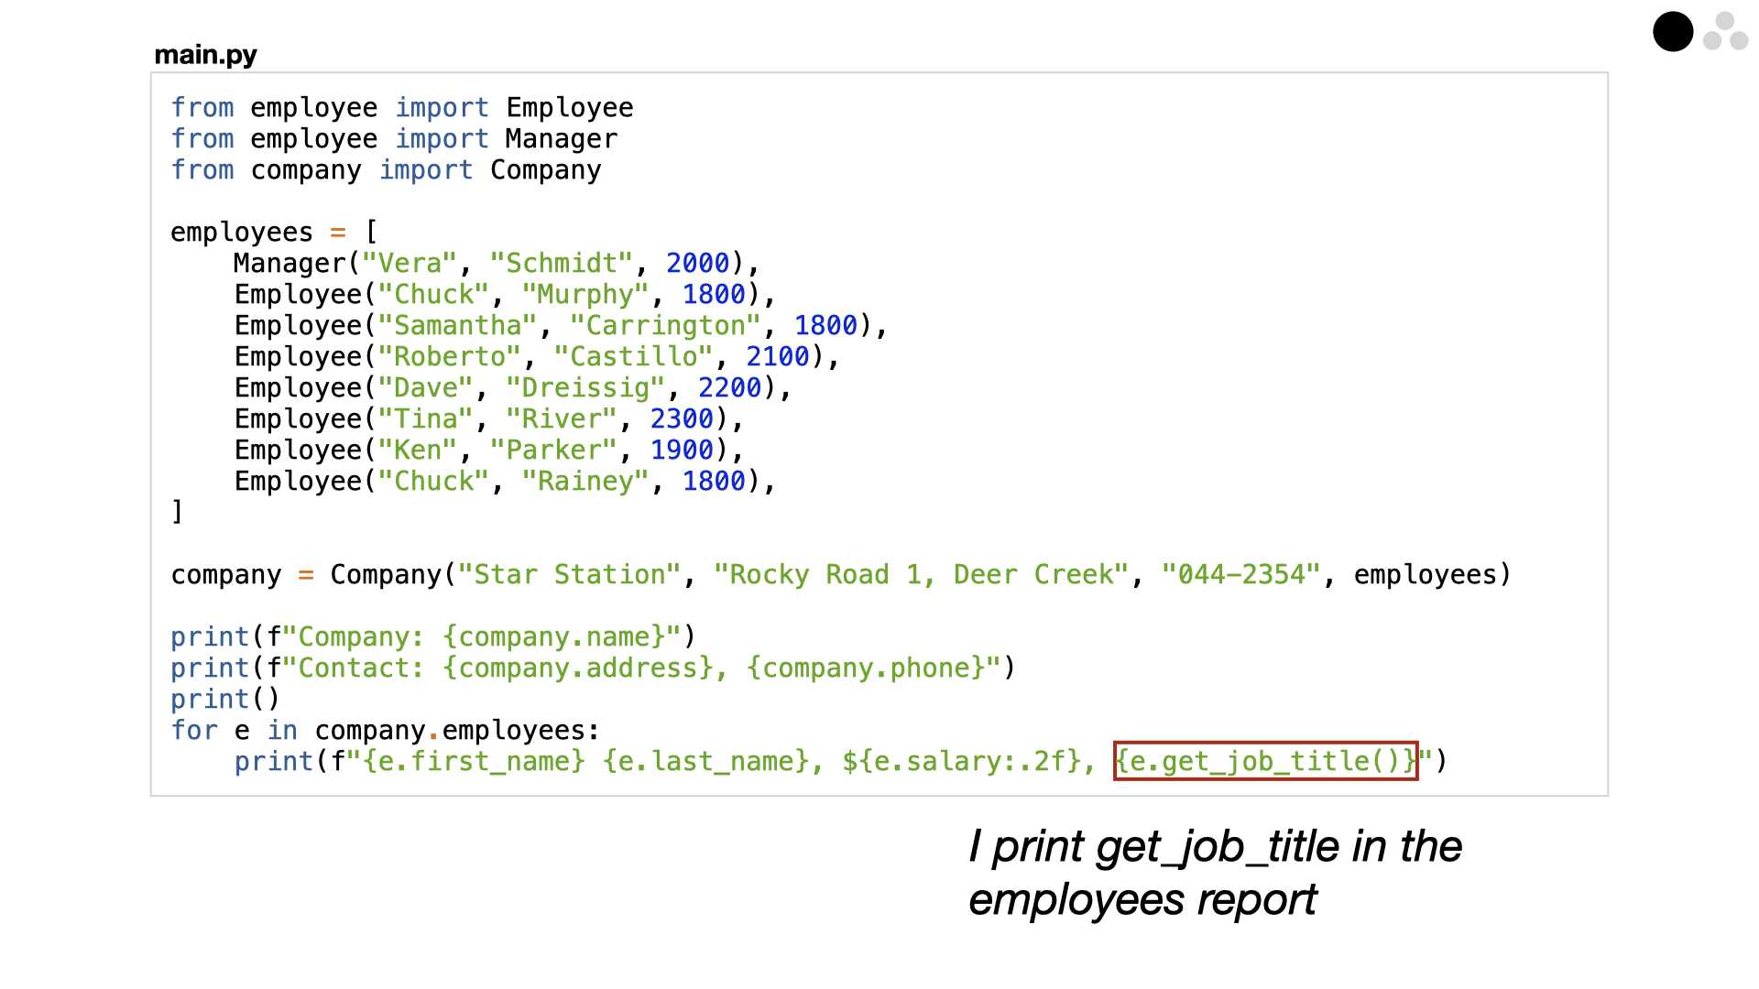Click the 'employees = [' line
This screenshot has width=1759, height=989.
click(274, 233)
